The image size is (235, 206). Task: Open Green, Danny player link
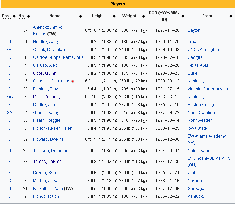tap(46, 113)
